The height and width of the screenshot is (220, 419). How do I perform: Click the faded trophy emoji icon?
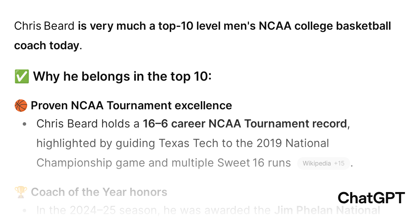pyautogui.click(x=21, y=192)
